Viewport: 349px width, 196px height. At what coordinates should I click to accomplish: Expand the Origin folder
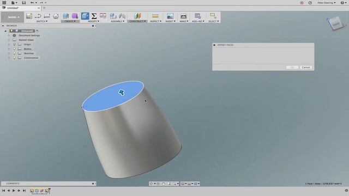click(x=9, y=45)
